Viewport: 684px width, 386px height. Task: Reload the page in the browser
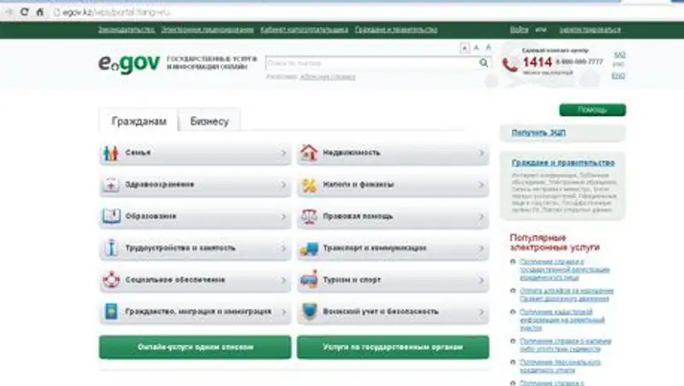25,12
